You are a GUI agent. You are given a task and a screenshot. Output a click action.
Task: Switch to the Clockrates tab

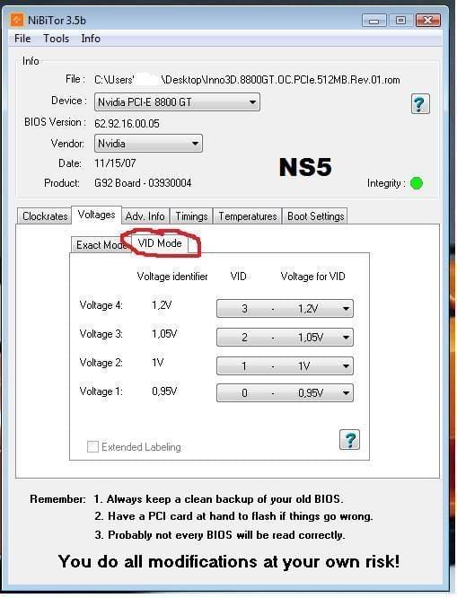[x=45, y=216]
